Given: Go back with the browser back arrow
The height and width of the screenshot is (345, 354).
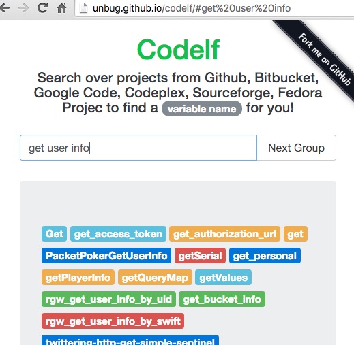Looking at the screenshot, I should coord(4,8).
